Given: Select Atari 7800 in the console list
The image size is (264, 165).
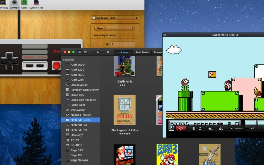Looking at the screenshot, I should [x=80, y=75].
